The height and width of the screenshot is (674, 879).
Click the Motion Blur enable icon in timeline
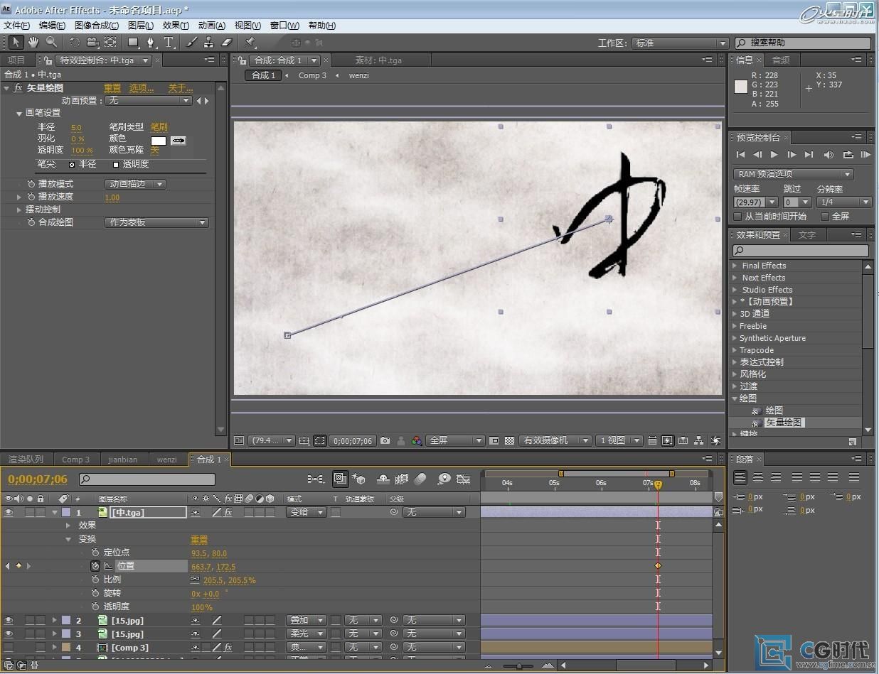coord(420,479)
